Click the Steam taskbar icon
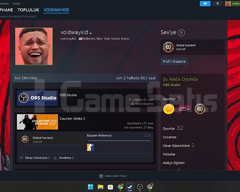The height and width of the screenshot is (192, 240). 130,187
